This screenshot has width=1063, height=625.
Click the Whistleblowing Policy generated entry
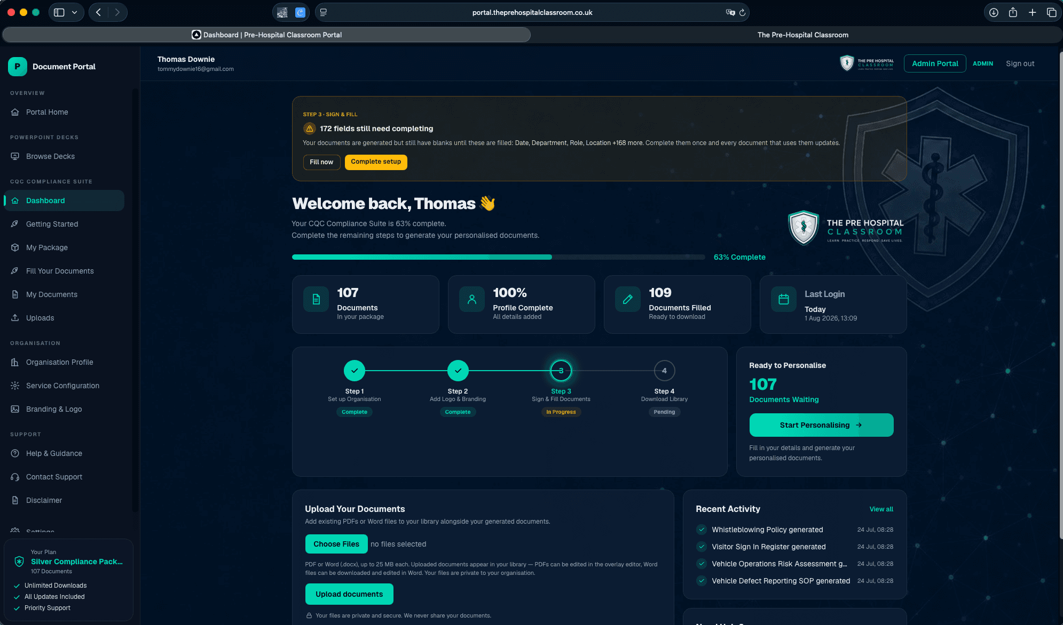pos(794,530)
